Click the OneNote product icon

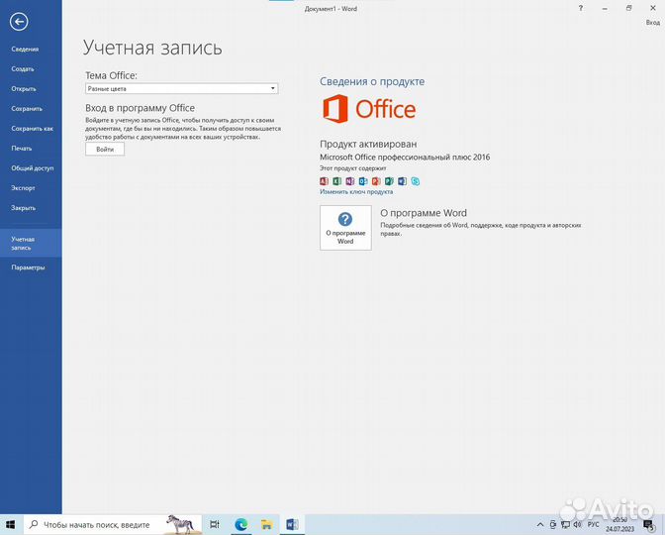[350, 181]
